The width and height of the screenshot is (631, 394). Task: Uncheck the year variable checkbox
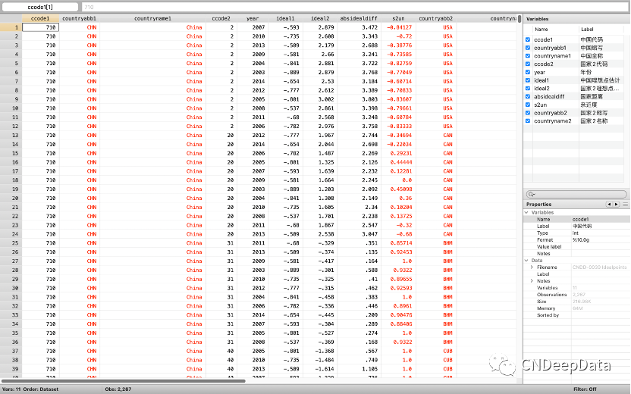(528, 72)
